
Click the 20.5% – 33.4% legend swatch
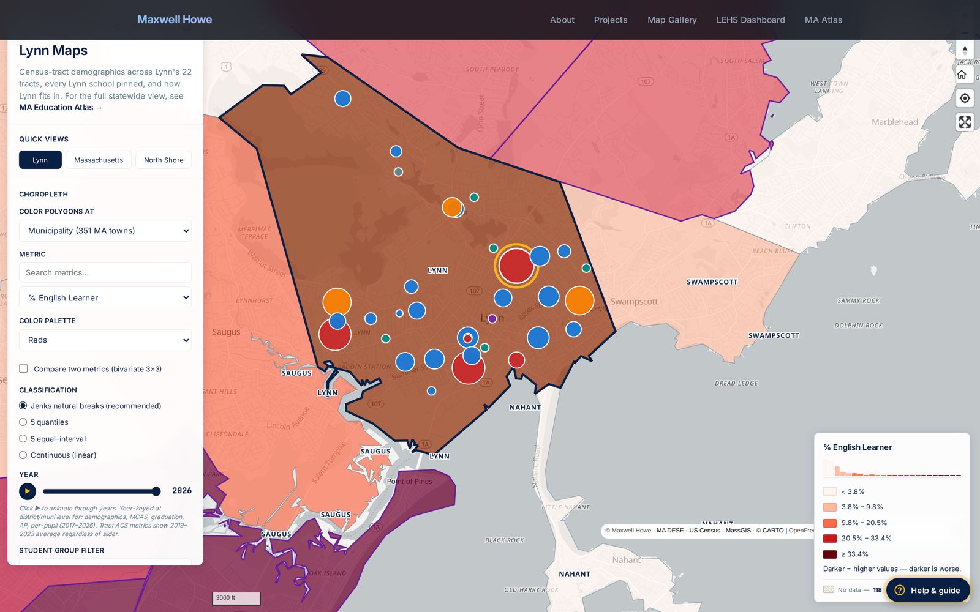click(830, 539)
